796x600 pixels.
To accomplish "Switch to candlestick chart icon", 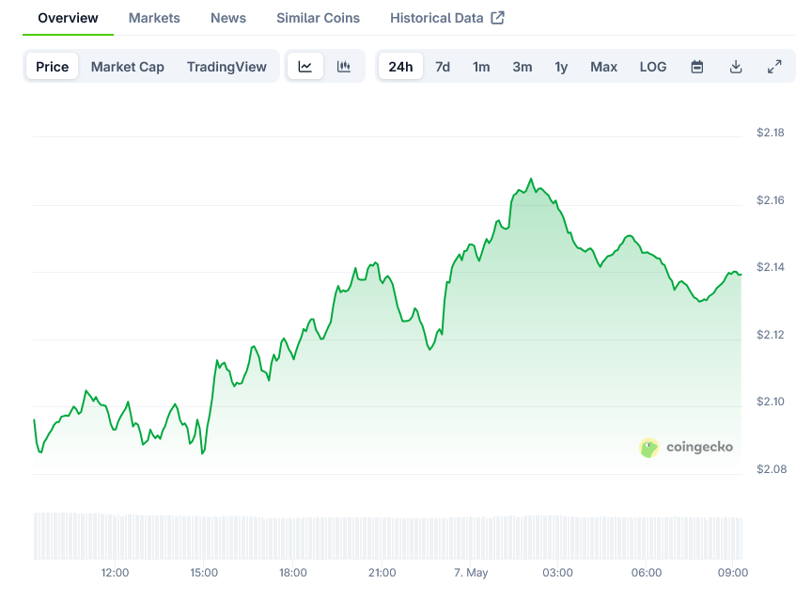I will [x=344, y=67].
